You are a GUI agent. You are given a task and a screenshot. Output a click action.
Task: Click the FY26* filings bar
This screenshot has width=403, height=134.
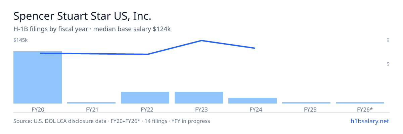click(360, 103)
